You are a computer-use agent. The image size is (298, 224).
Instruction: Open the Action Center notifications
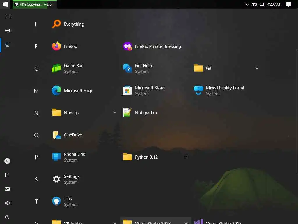[x=288, y=4]
